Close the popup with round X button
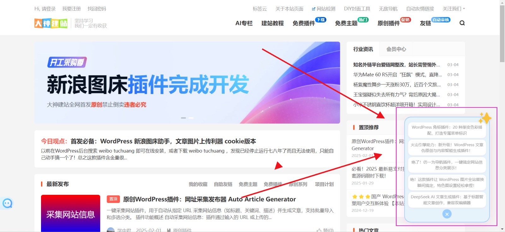This screenshot has width=505, height=232. pos(447,214)
